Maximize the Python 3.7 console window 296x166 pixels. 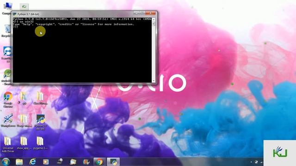pos(142,13)
